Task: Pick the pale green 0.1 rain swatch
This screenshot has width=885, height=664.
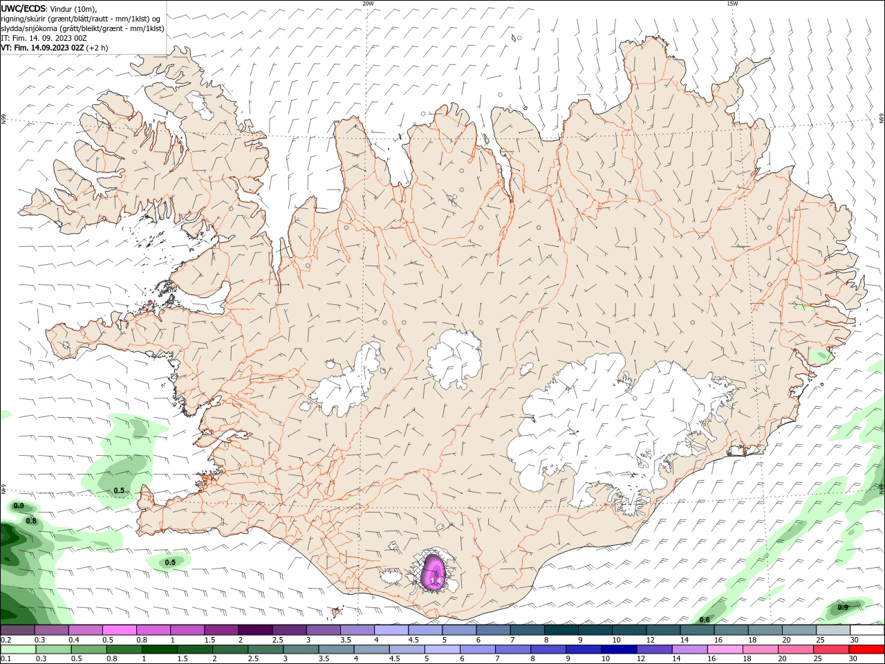Action: [18, 649]
